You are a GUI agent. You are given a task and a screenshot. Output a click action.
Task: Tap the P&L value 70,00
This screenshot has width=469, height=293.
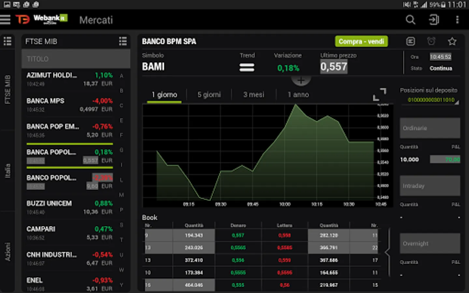(x=445, y=159)
